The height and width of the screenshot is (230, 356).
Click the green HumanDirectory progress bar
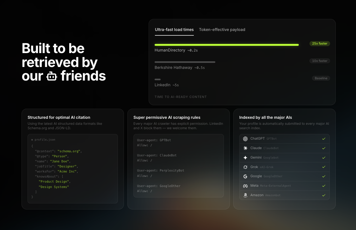pyautogui.click(x=226, y=45)
